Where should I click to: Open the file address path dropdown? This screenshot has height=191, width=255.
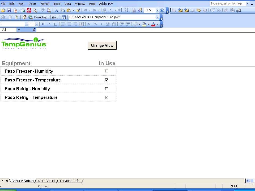pyautogui.click(x=157, y=17)
